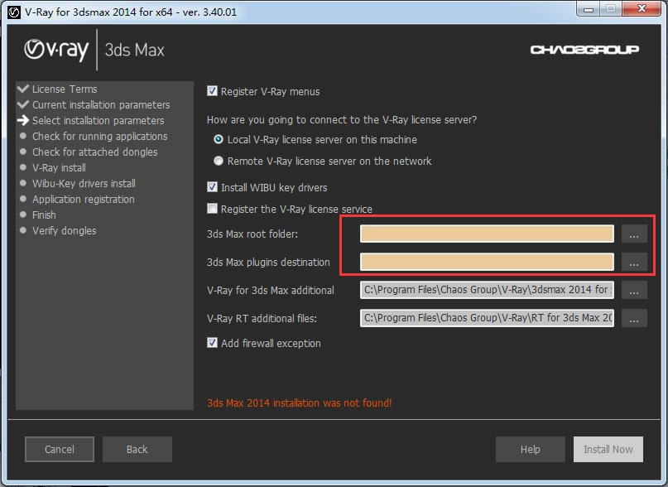Browse for the 3ds Max plugins destination
This screenshot has width=668, height=487.
634,263
